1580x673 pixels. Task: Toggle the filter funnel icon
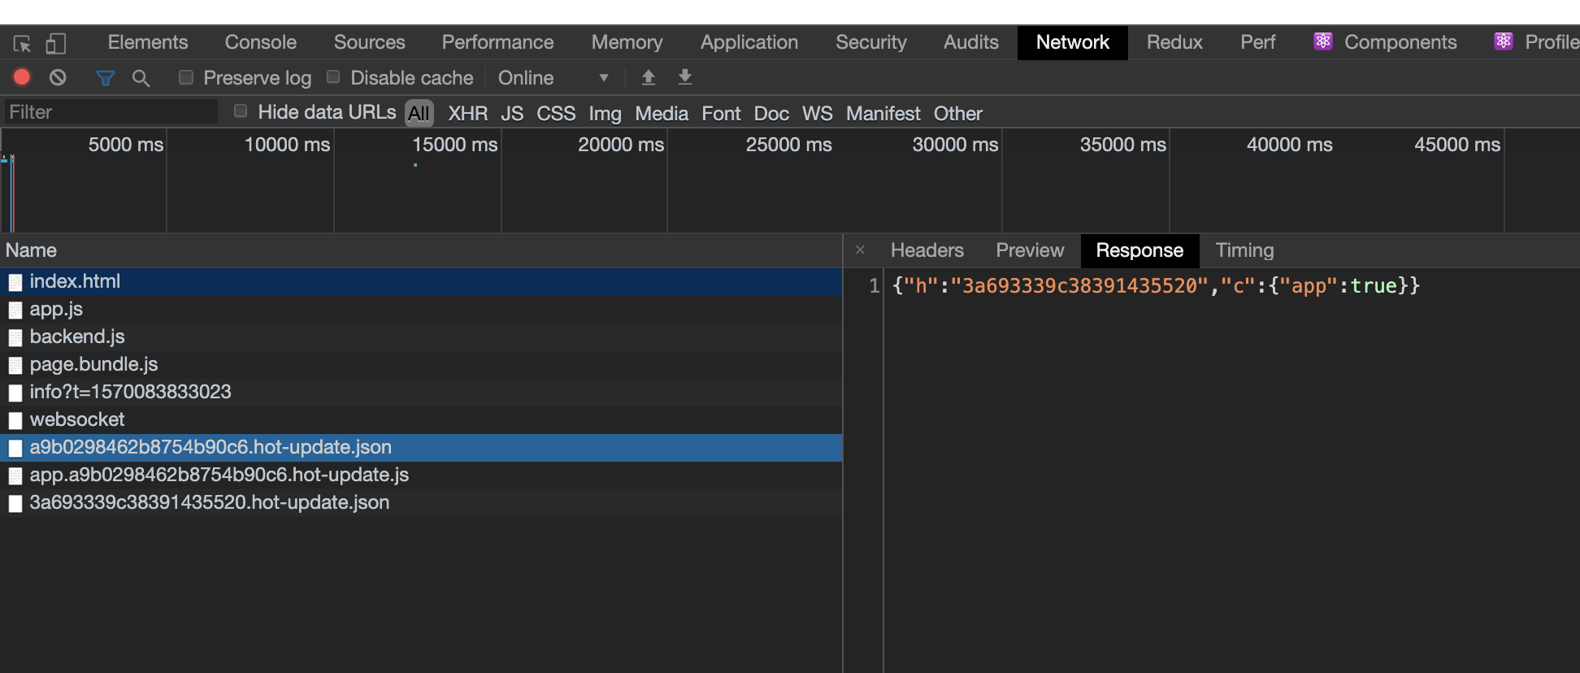[105, 78]
